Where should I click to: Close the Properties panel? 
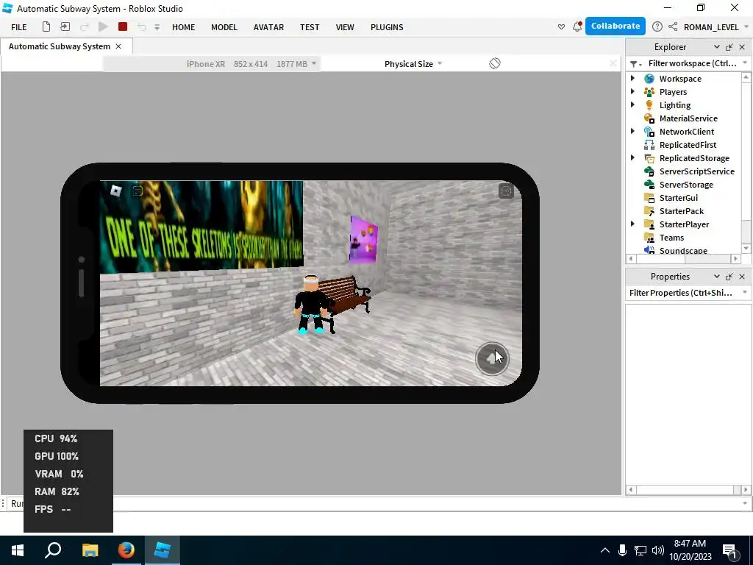[x=742, y=277]
